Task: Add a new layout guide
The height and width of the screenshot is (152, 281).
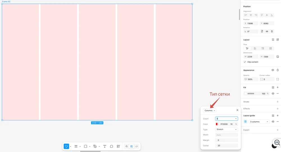Action: point(278,116)
